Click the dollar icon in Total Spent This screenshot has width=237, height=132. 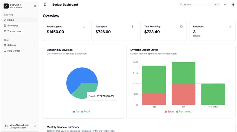coord(132,27)
